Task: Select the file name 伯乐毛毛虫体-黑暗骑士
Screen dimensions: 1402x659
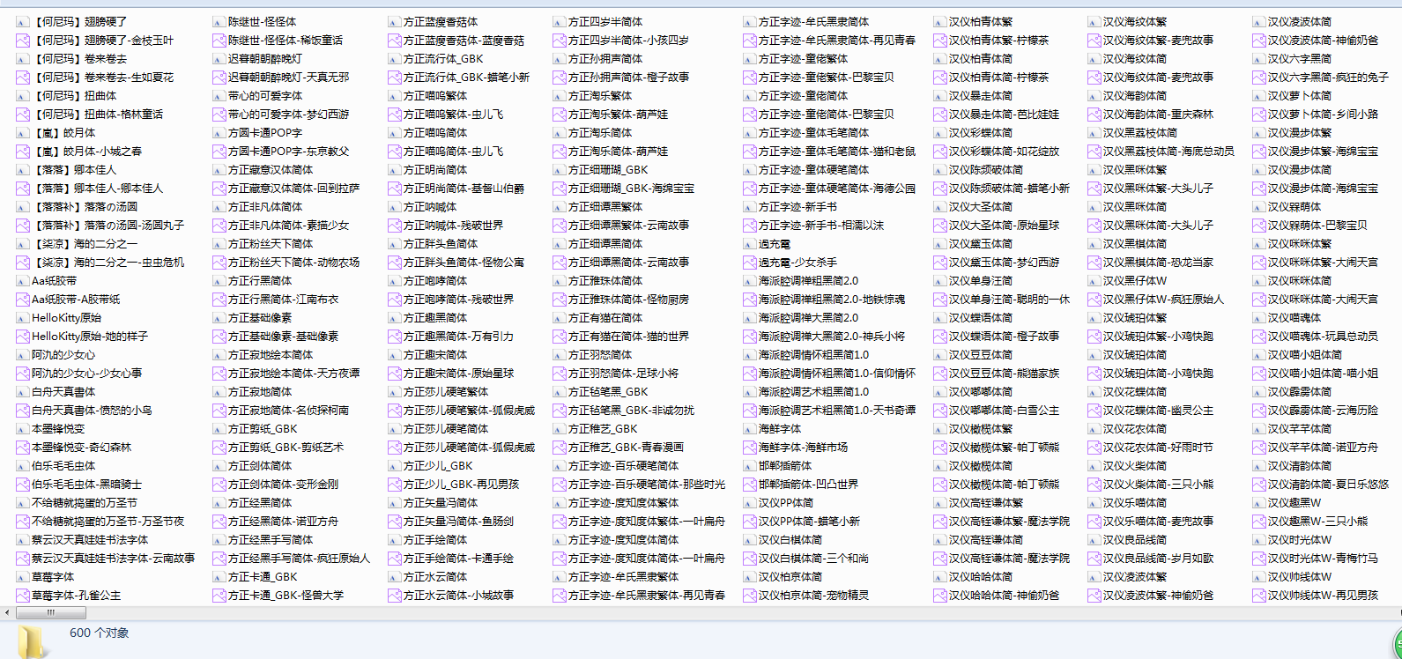Action: pos(86,485)
